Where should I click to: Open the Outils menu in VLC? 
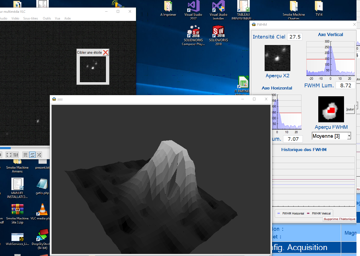click(x=47, y=18)
